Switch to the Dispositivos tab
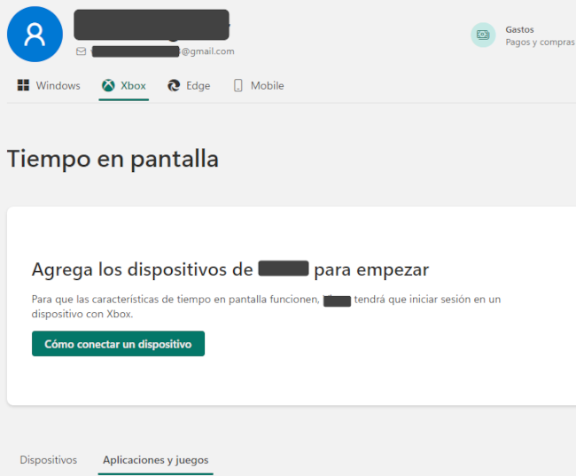 [49, 460]
